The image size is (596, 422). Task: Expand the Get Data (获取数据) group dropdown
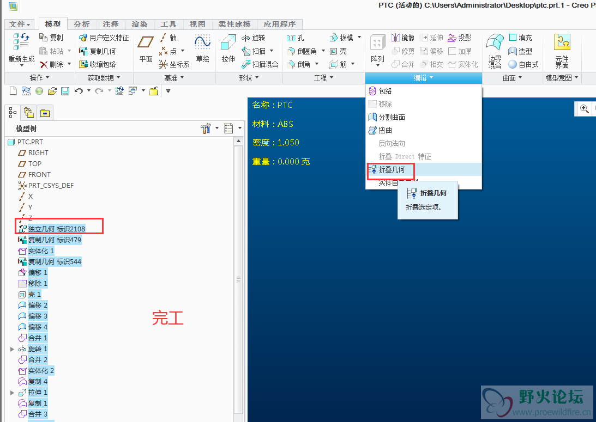tap(104, 78)
